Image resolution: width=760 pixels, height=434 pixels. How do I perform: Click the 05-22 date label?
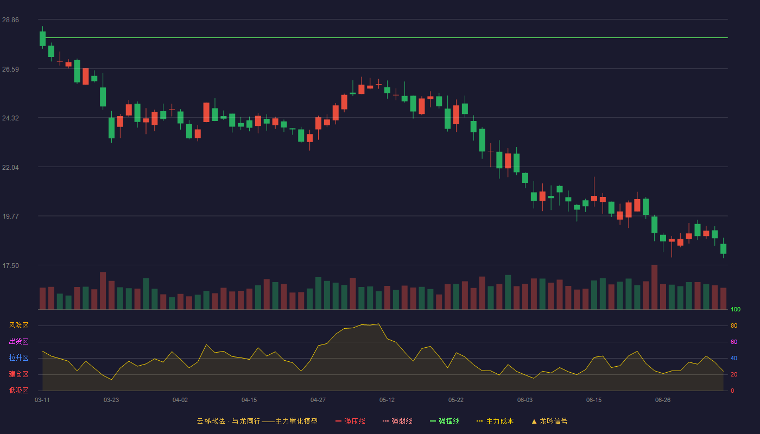pos(456,400)
